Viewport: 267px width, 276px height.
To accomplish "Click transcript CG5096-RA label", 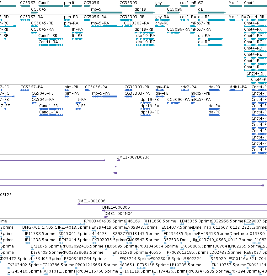I will pyautogui.click(x=178, y=29).
